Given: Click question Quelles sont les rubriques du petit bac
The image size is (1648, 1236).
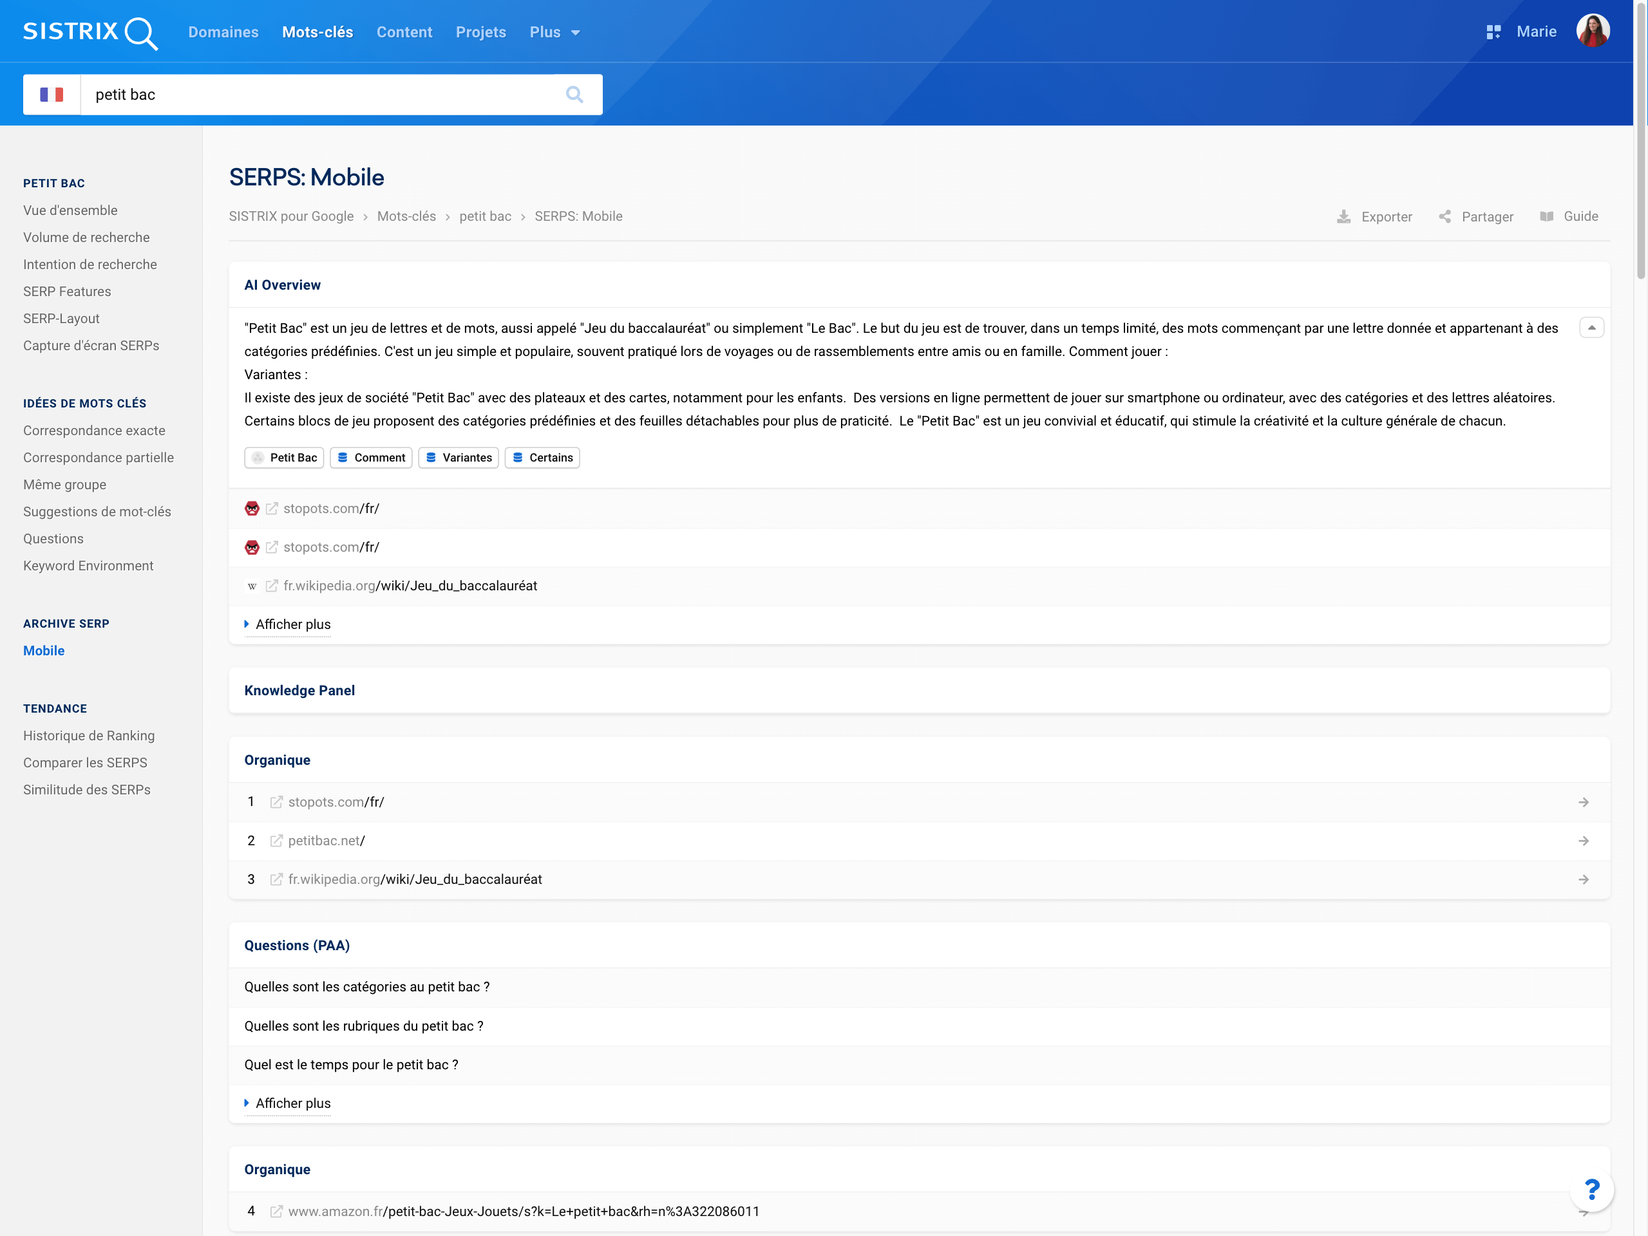Looking at the screenshot, I should coord(364,1026).
